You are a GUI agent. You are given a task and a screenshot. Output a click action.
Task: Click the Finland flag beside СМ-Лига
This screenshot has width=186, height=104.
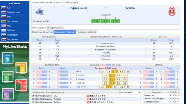point(4,30)
